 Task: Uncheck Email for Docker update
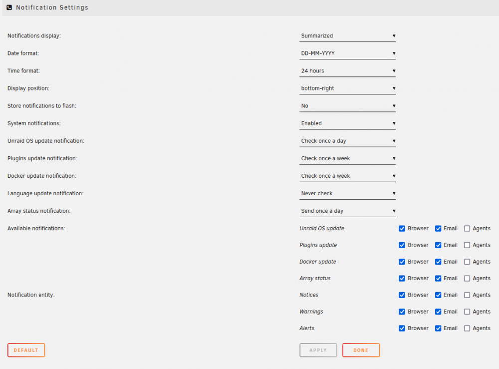point(438,262)
